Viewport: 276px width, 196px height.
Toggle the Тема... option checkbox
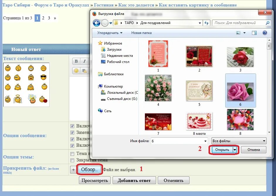pyautogui.click(x=72, y=154)
